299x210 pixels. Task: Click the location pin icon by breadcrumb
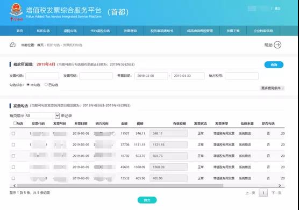click(12, 45)
